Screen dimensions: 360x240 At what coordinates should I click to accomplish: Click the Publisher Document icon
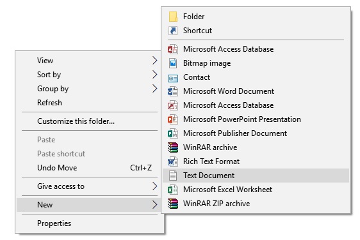[x=173, y=133]
